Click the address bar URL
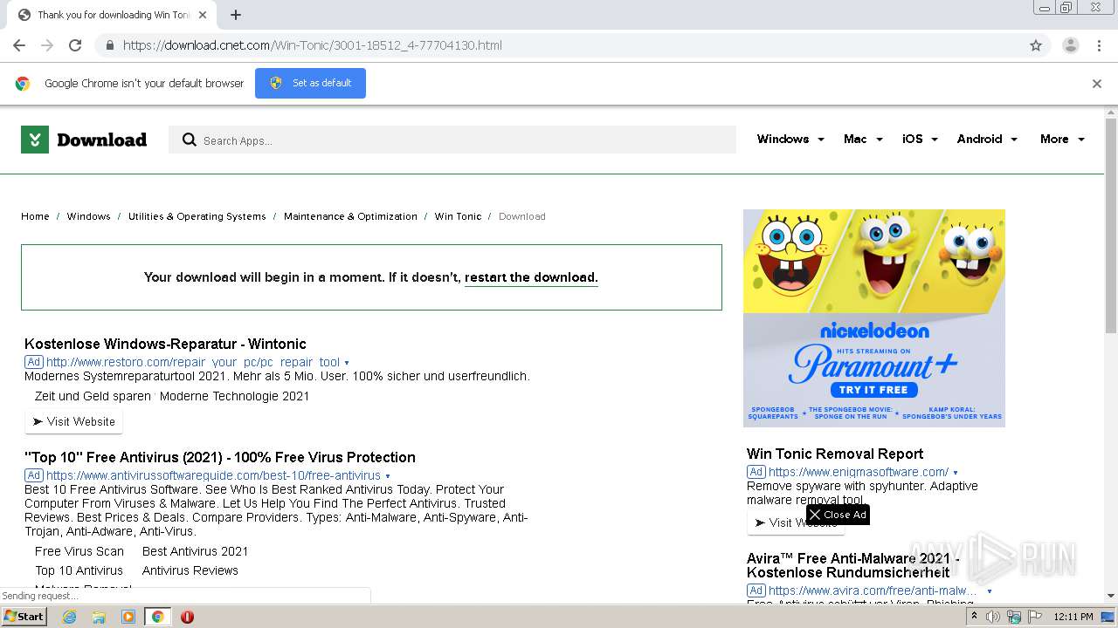 [x=313, y=45]
